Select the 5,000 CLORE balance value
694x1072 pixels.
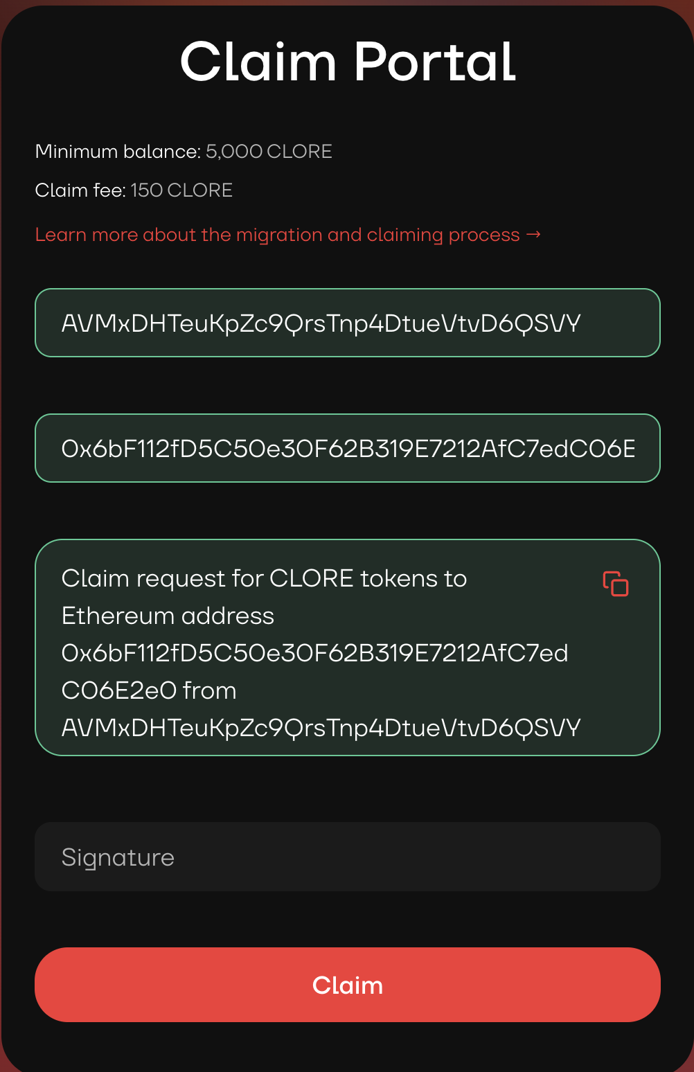pyautogui.click(x=269, y=152)
